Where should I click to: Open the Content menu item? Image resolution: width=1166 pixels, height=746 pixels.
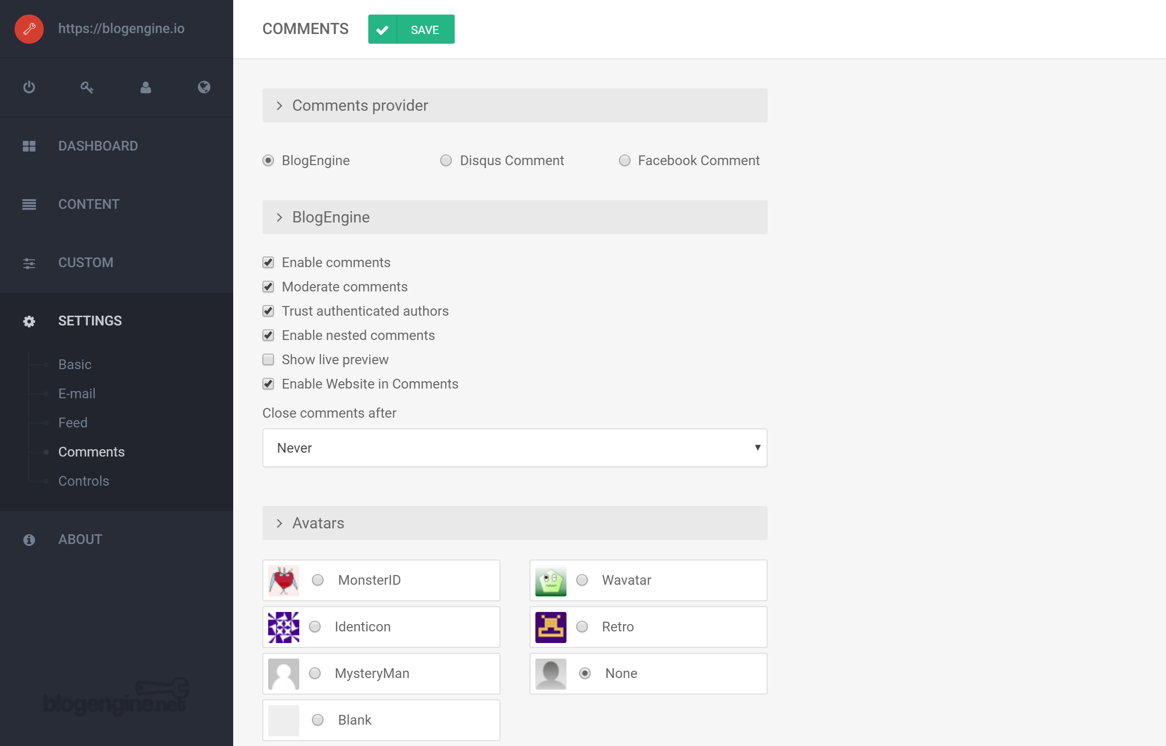coord(117,204)
